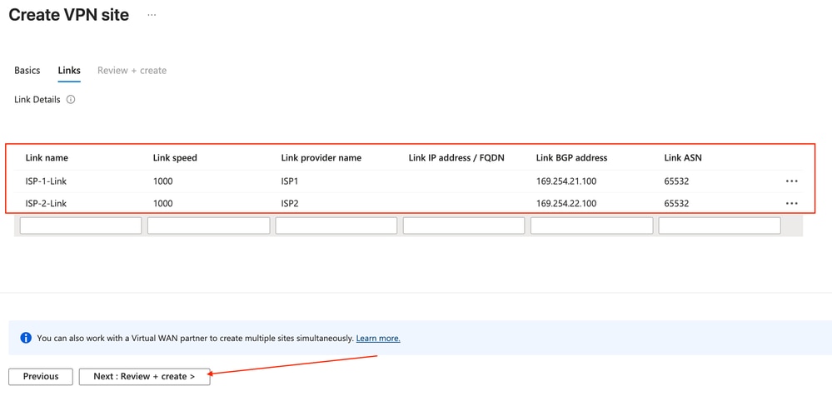Focus the empty Link BGP address input
Image resolution: width=832 pixels, height=396 pixels.
[x=591, y=225]
